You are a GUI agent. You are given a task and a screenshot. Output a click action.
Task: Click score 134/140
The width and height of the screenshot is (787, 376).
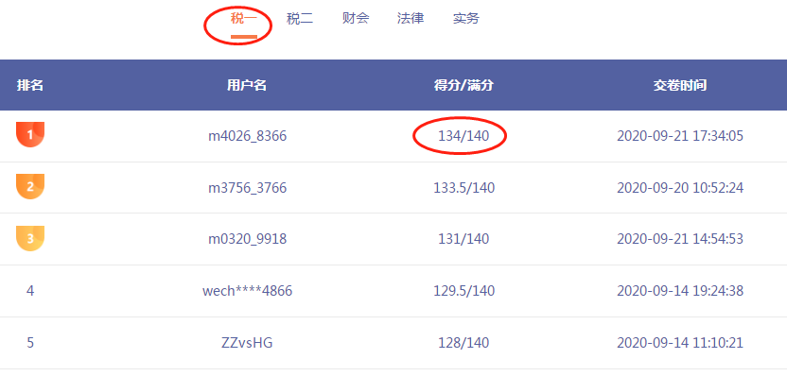point(463,136)
